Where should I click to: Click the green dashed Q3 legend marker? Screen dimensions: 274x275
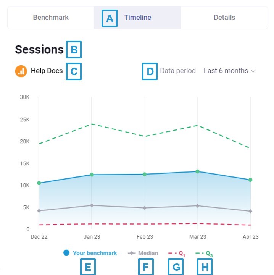(200, 253)
